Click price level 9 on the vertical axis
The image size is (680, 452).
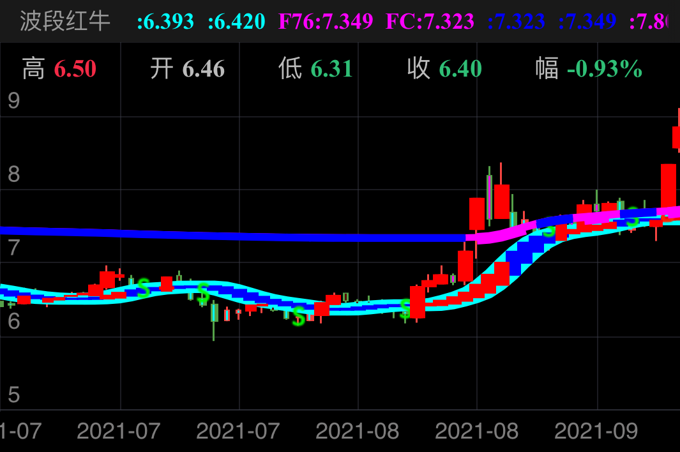click(13, 101)
